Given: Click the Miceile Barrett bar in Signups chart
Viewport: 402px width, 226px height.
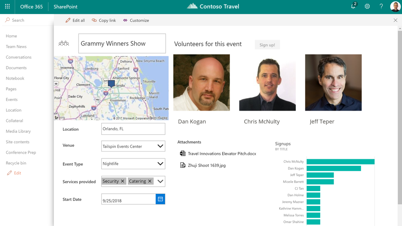Looking at the screenshot, I should point(320,182).
